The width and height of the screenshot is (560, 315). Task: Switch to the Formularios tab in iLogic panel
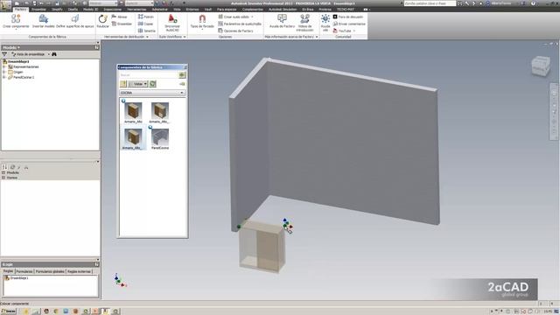[24, 271]
